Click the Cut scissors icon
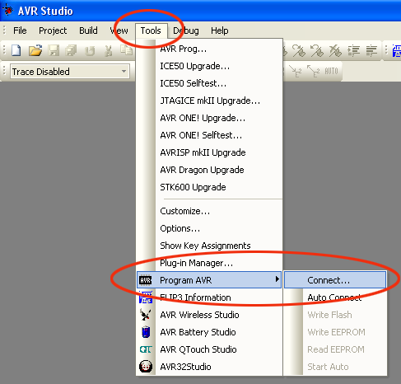 109,51
